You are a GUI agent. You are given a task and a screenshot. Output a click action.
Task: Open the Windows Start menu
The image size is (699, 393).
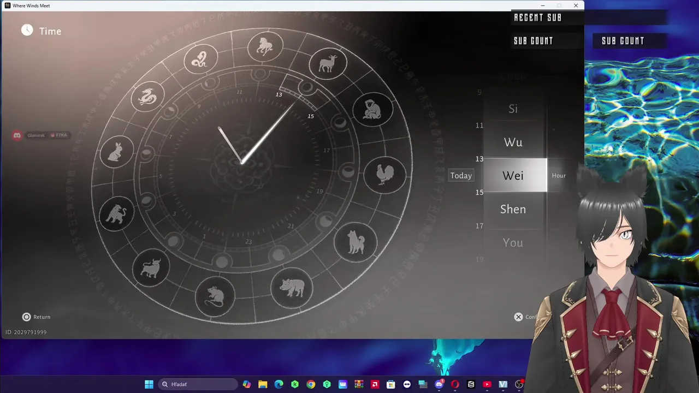click(x=149, y=384)
